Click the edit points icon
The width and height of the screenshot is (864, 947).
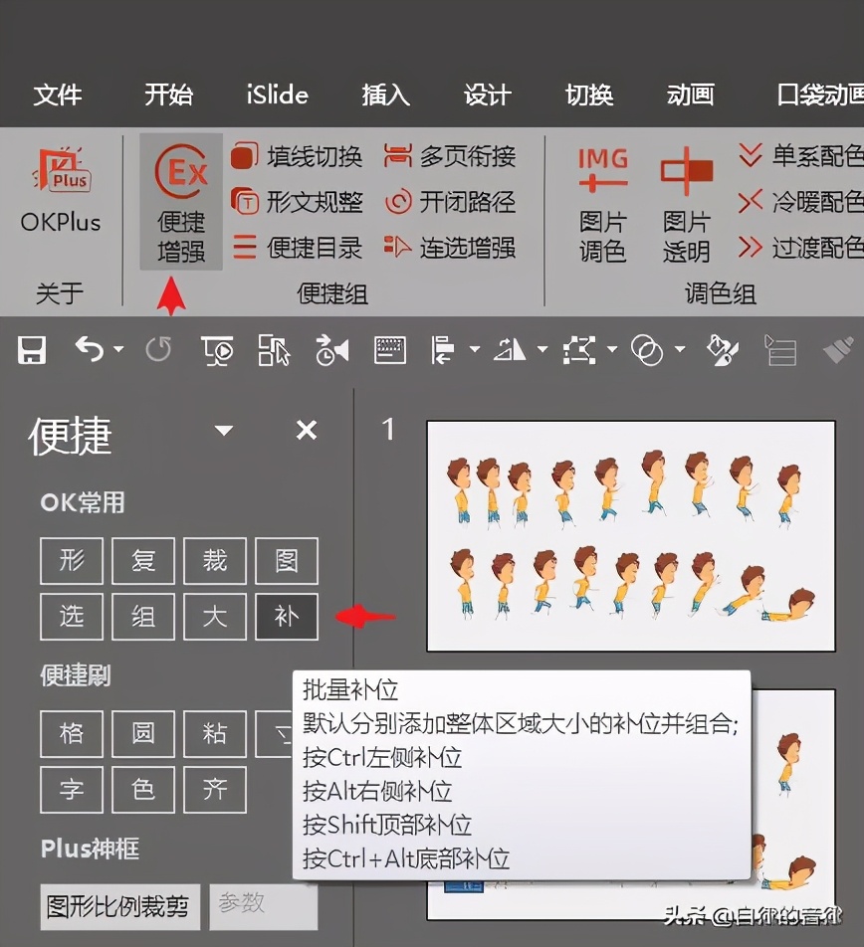click(x=579, y=350)
